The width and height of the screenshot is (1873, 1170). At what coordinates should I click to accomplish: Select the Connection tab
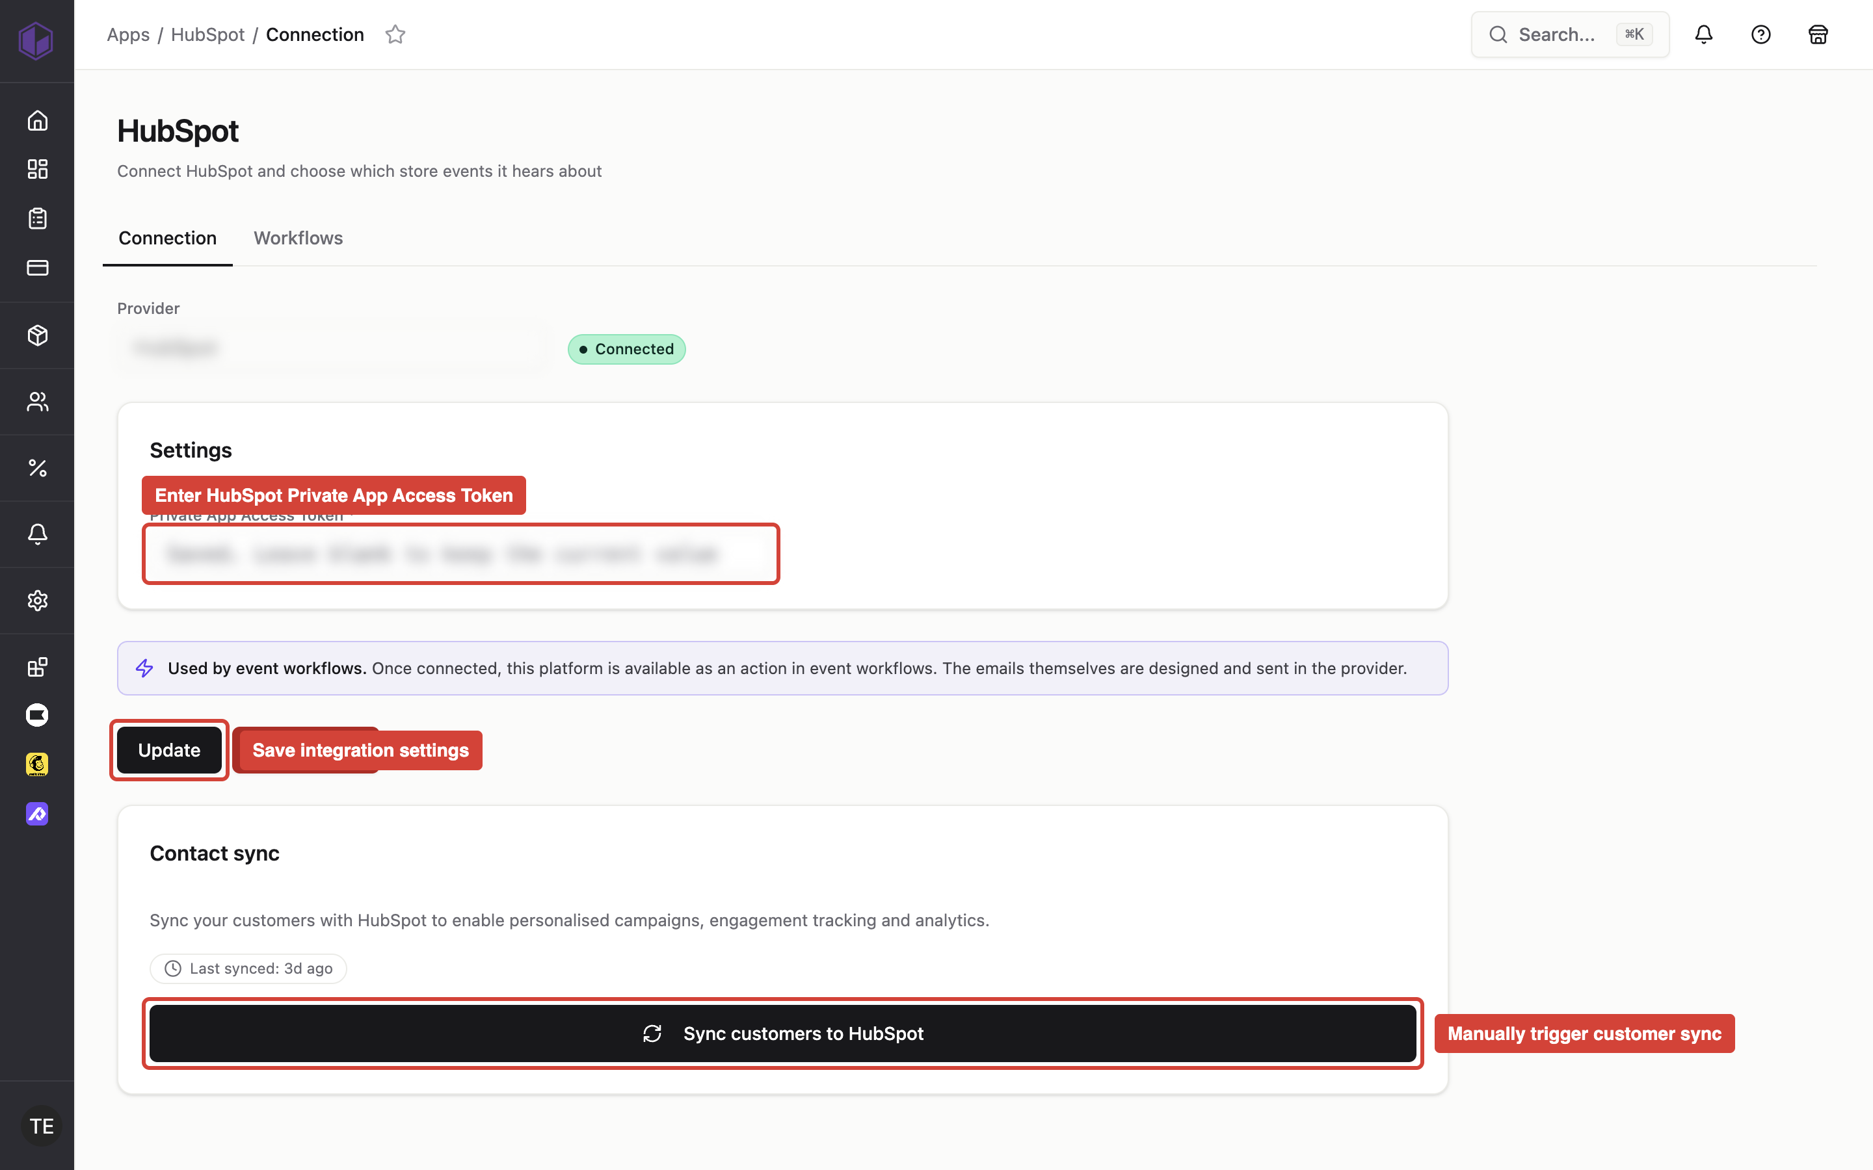pyautogui.click(x=167, y=239)
